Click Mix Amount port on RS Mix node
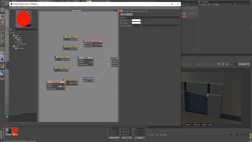252x142 pixels. click(x=78, y=65)
